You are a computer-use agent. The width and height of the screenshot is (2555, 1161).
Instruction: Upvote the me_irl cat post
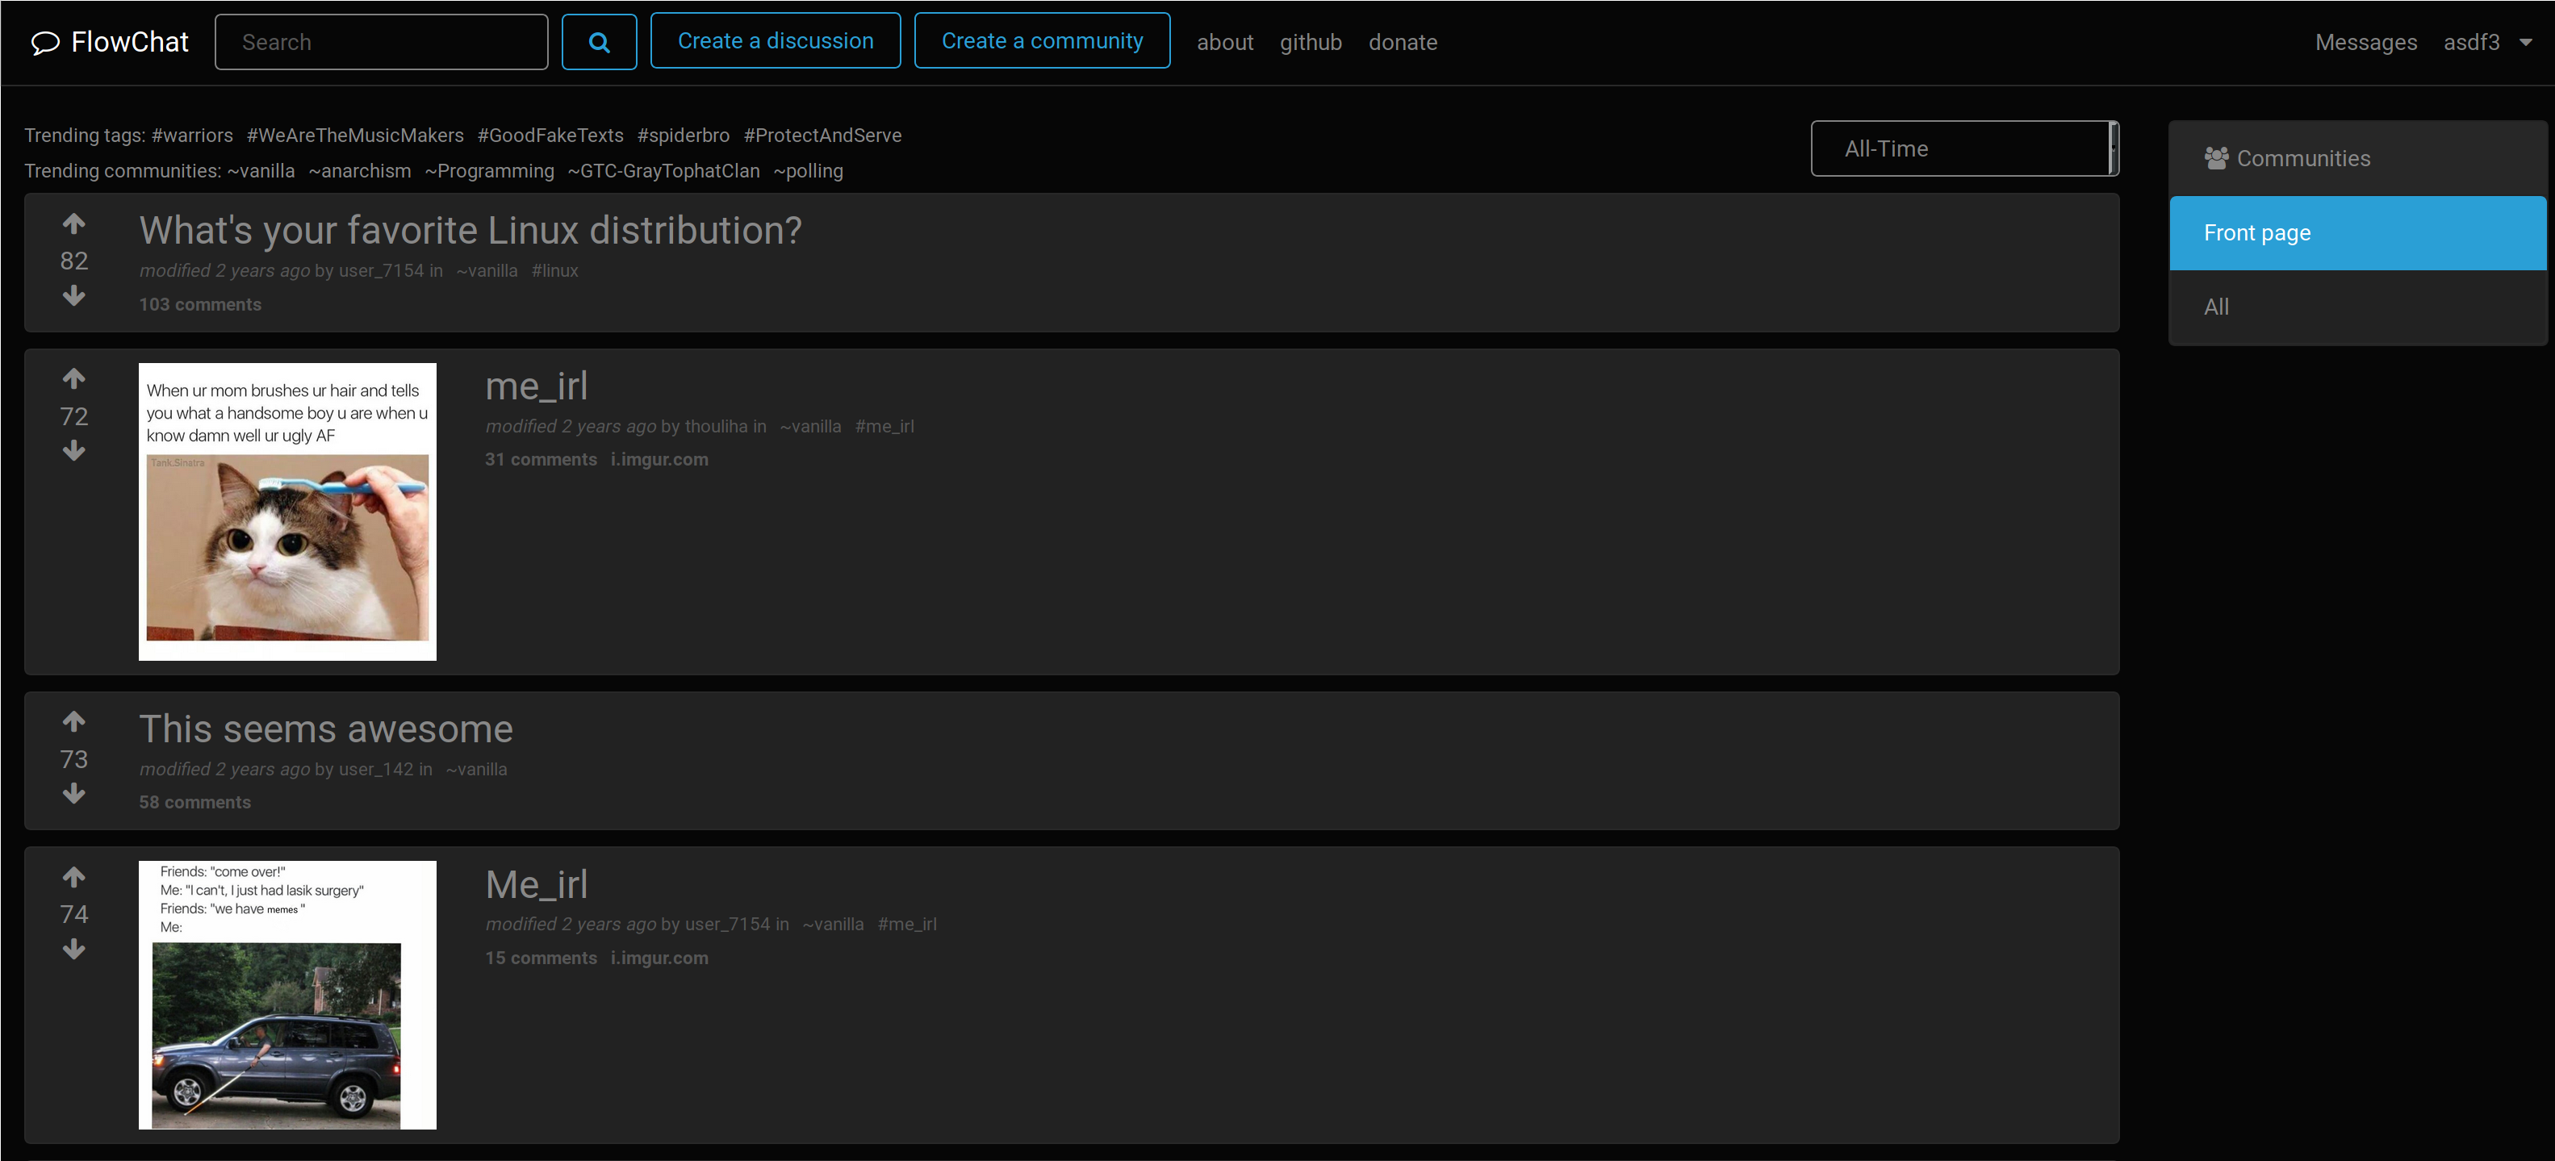pyautogui.click(x=73, y=378)
